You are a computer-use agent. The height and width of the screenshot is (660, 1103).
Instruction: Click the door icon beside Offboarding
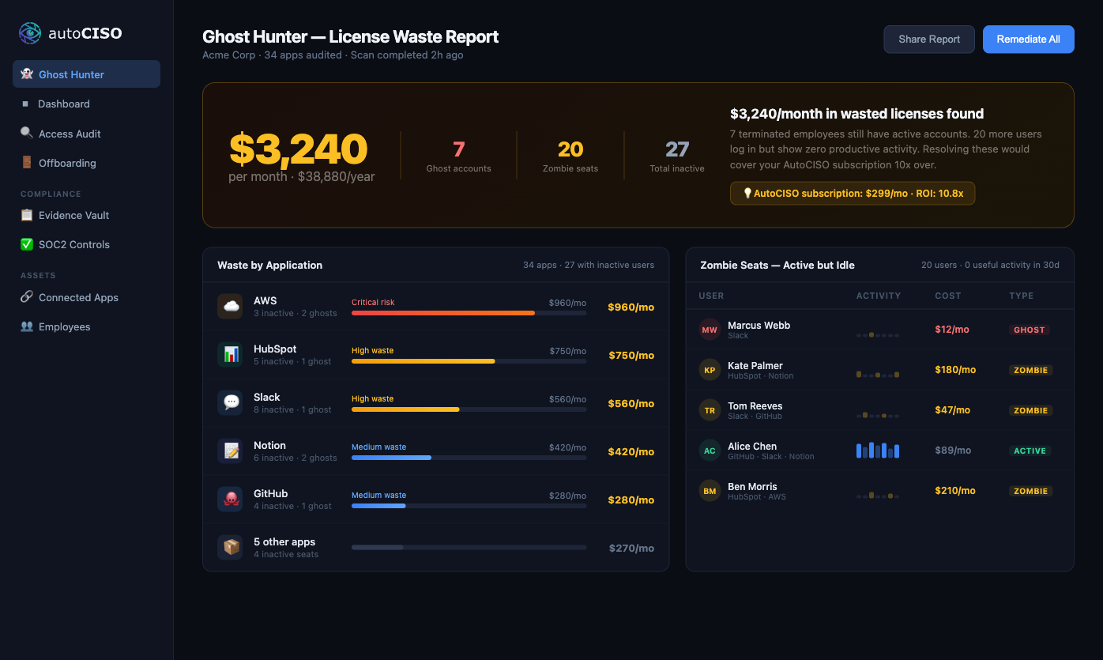pyautogui.click(x=27, y=162)
